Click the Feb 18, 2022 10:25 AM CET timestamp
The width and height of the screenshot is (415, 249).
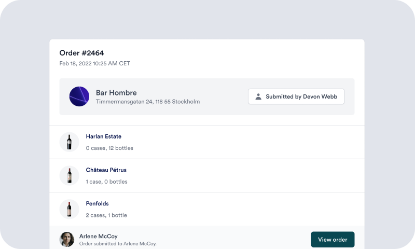coord(95,63)
